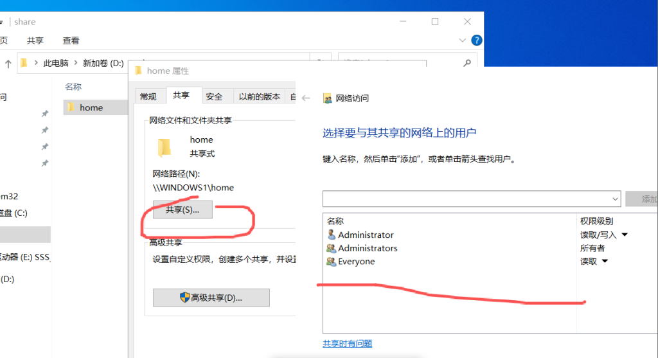Switch to the 安全 tab
The width and height of the screenshot is (658, 358).
click(x=214, y=96)
